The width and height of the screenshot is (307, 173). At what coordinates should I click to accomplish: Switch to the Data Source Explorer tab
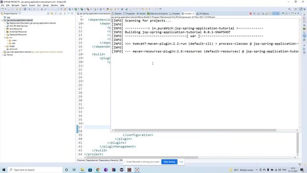click(x=158, y=13)
